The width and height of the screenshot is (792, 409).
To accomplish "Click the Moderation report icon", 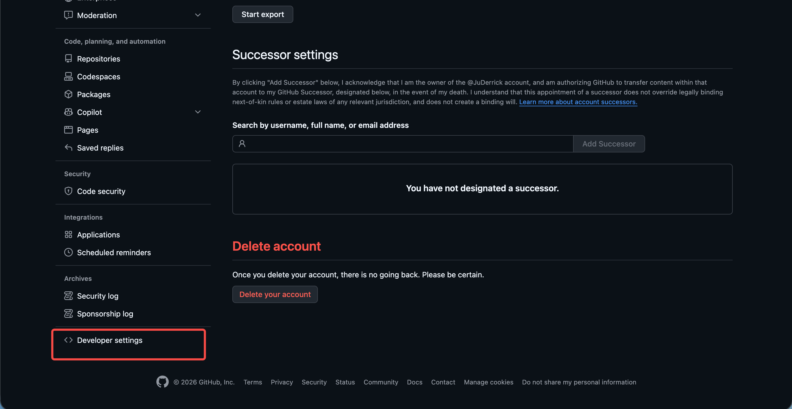I will point(68,15).
